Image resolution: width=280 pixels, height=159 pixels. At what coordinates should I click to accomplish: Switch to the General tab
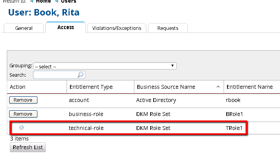point(24,28)
